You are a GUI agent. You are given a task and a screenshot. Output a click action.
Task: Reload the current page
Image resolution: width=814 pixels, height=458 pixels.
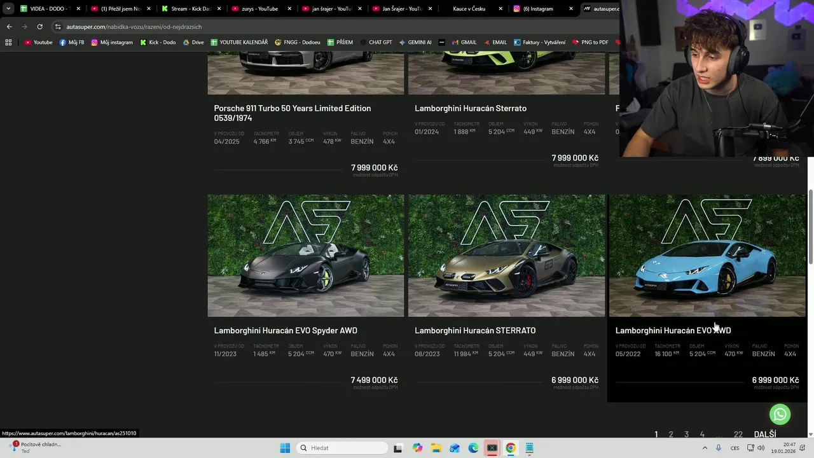pos(39,27)
